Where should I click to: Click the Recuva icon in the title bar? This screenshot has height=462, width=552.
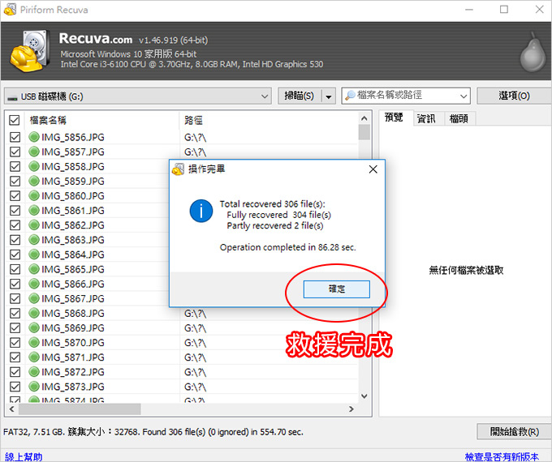click(x=10, y=10)
